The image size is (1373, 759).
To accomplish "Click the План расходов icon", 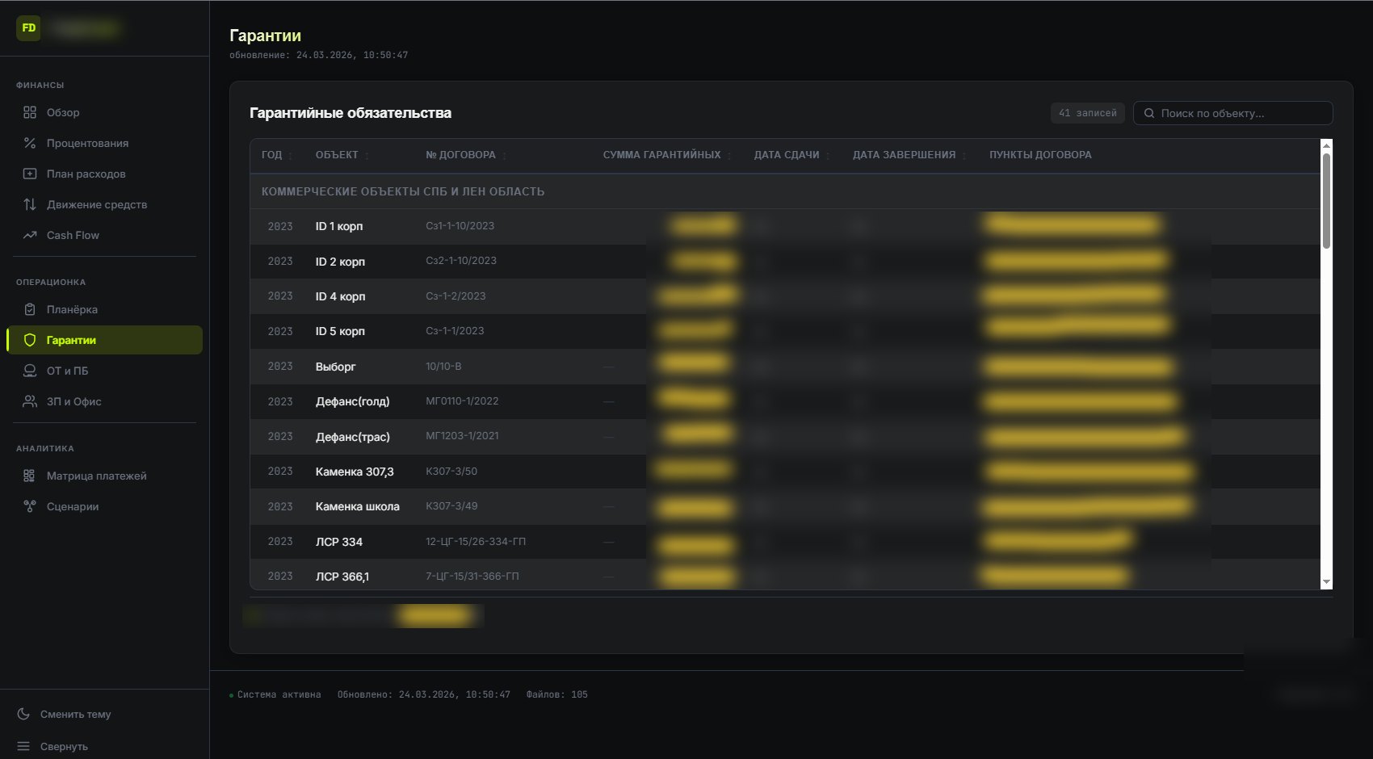I will coord(30,174).
